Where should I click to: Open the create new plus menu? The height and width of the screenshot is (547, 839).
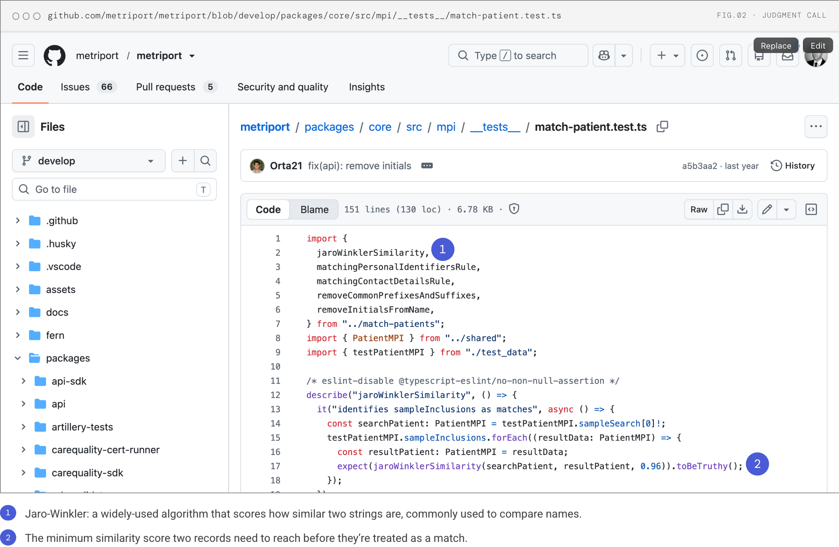pyautogui.click(x=667, y=56)
